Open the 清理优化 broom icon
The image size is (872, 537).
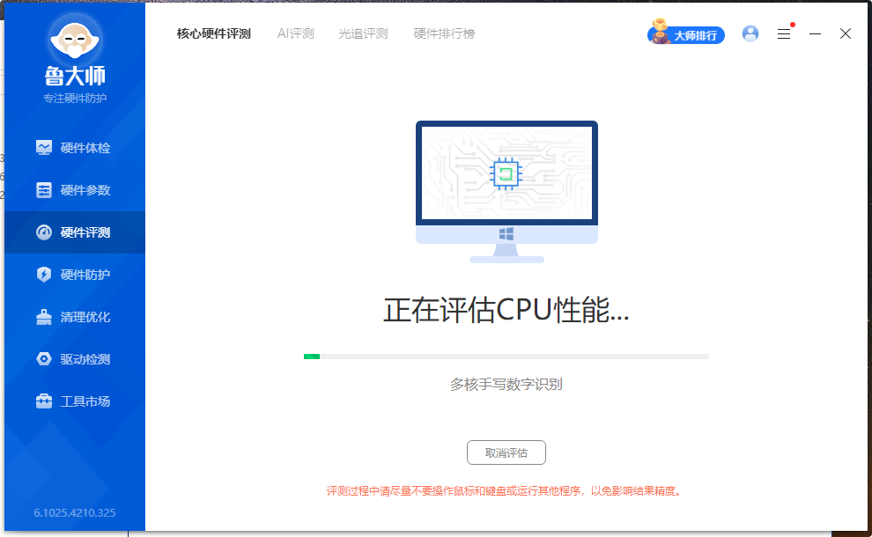(44, 316)
